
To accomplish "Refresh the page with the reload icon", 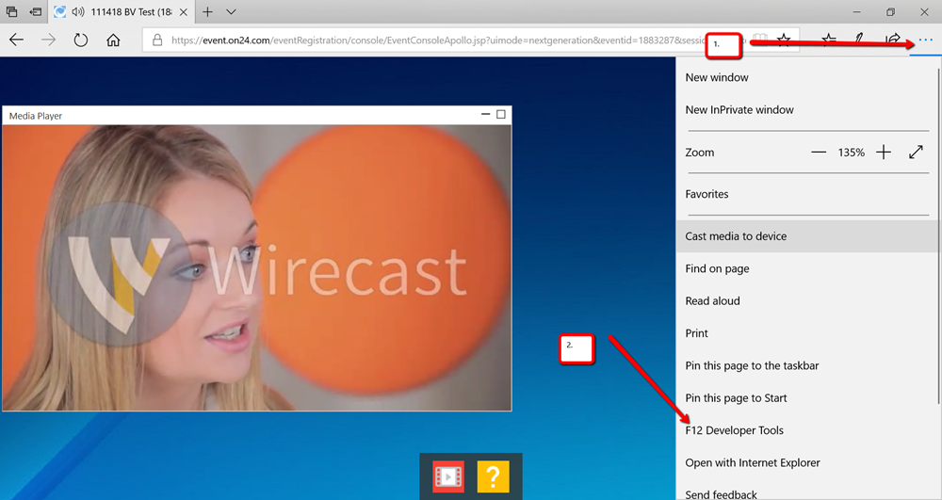I will 80,40.
